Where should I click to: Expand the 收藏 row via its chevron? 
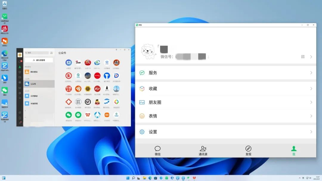point(311,89)
